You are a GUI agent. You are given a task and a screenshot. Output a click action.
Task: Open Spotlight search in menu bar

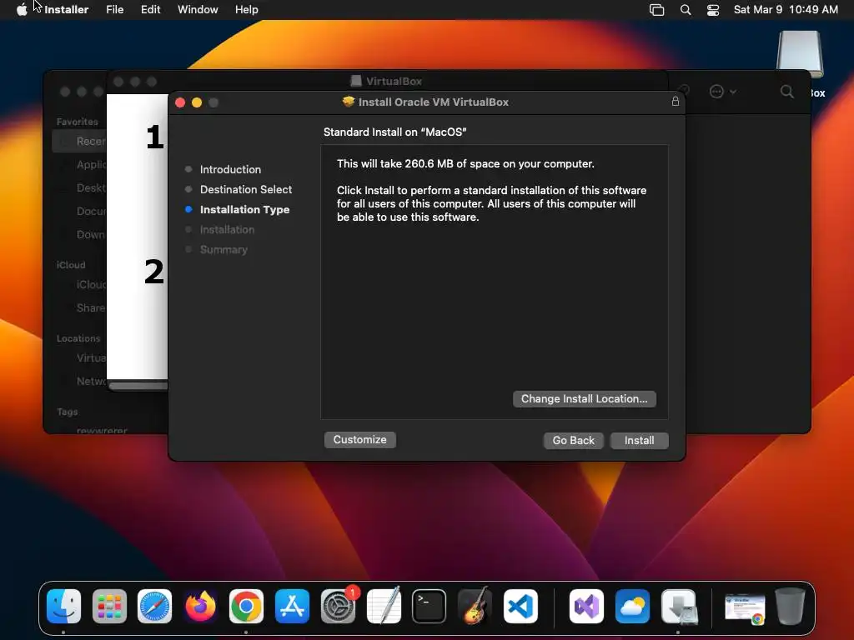point(686,10)
